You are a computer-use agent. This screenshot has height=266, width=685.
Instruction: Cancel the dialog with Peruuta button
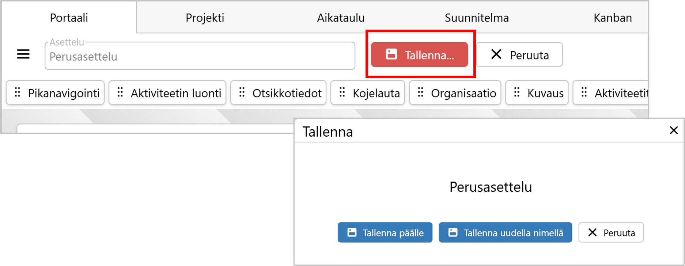coord(611,232)
